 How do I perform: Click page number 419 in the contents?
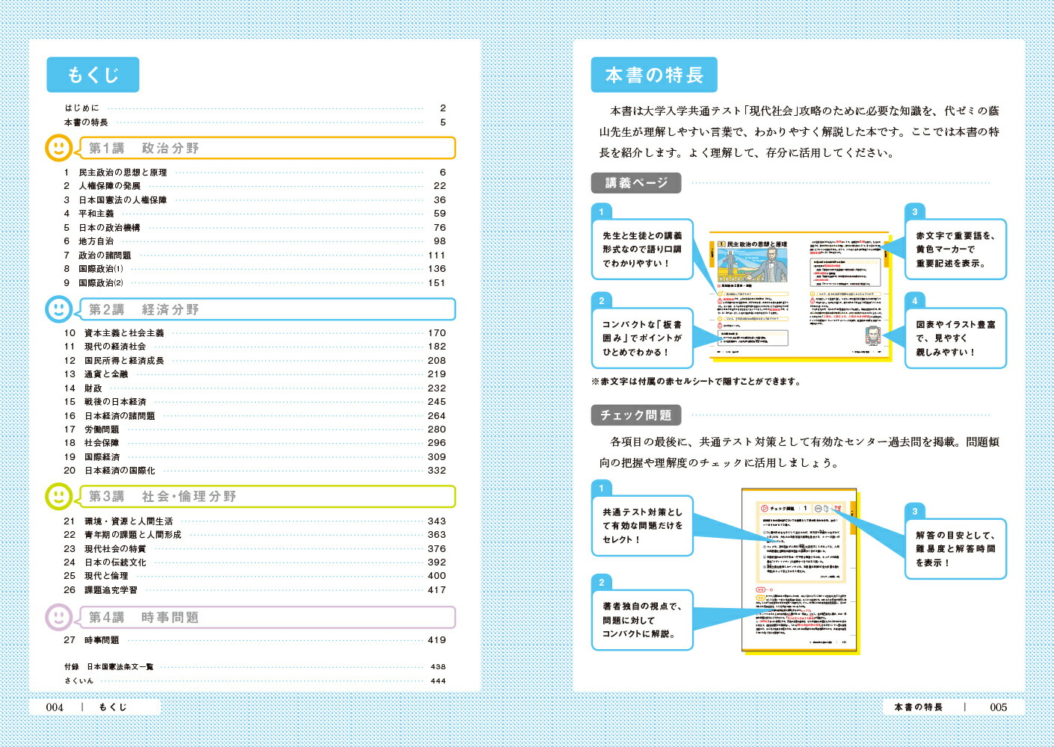coord(437,640)
